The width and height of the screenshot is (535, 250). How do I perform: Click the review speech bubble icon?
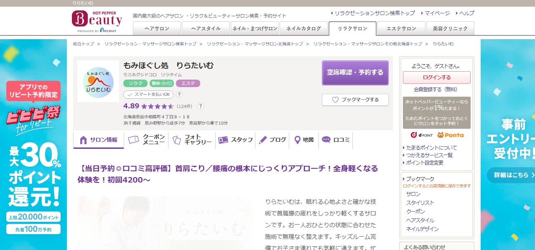click(x=326, y=140)
